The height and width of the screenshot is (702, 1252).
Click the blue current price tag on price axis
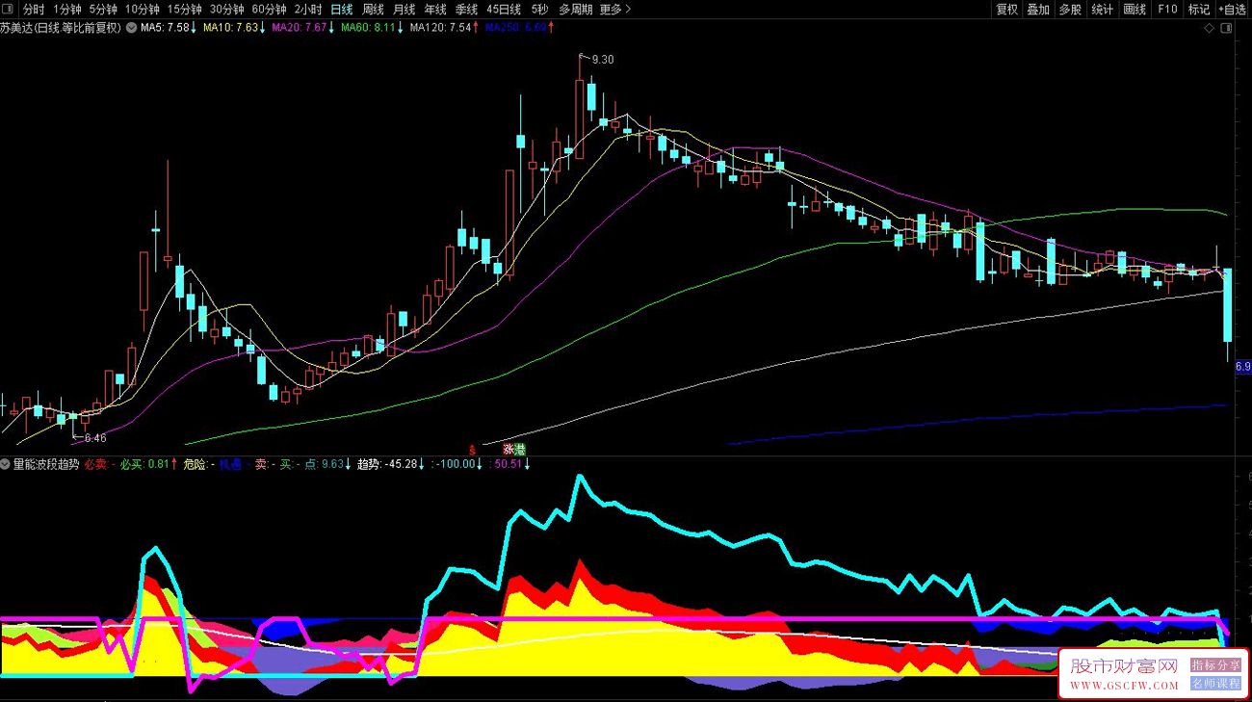coord(1242,367)
